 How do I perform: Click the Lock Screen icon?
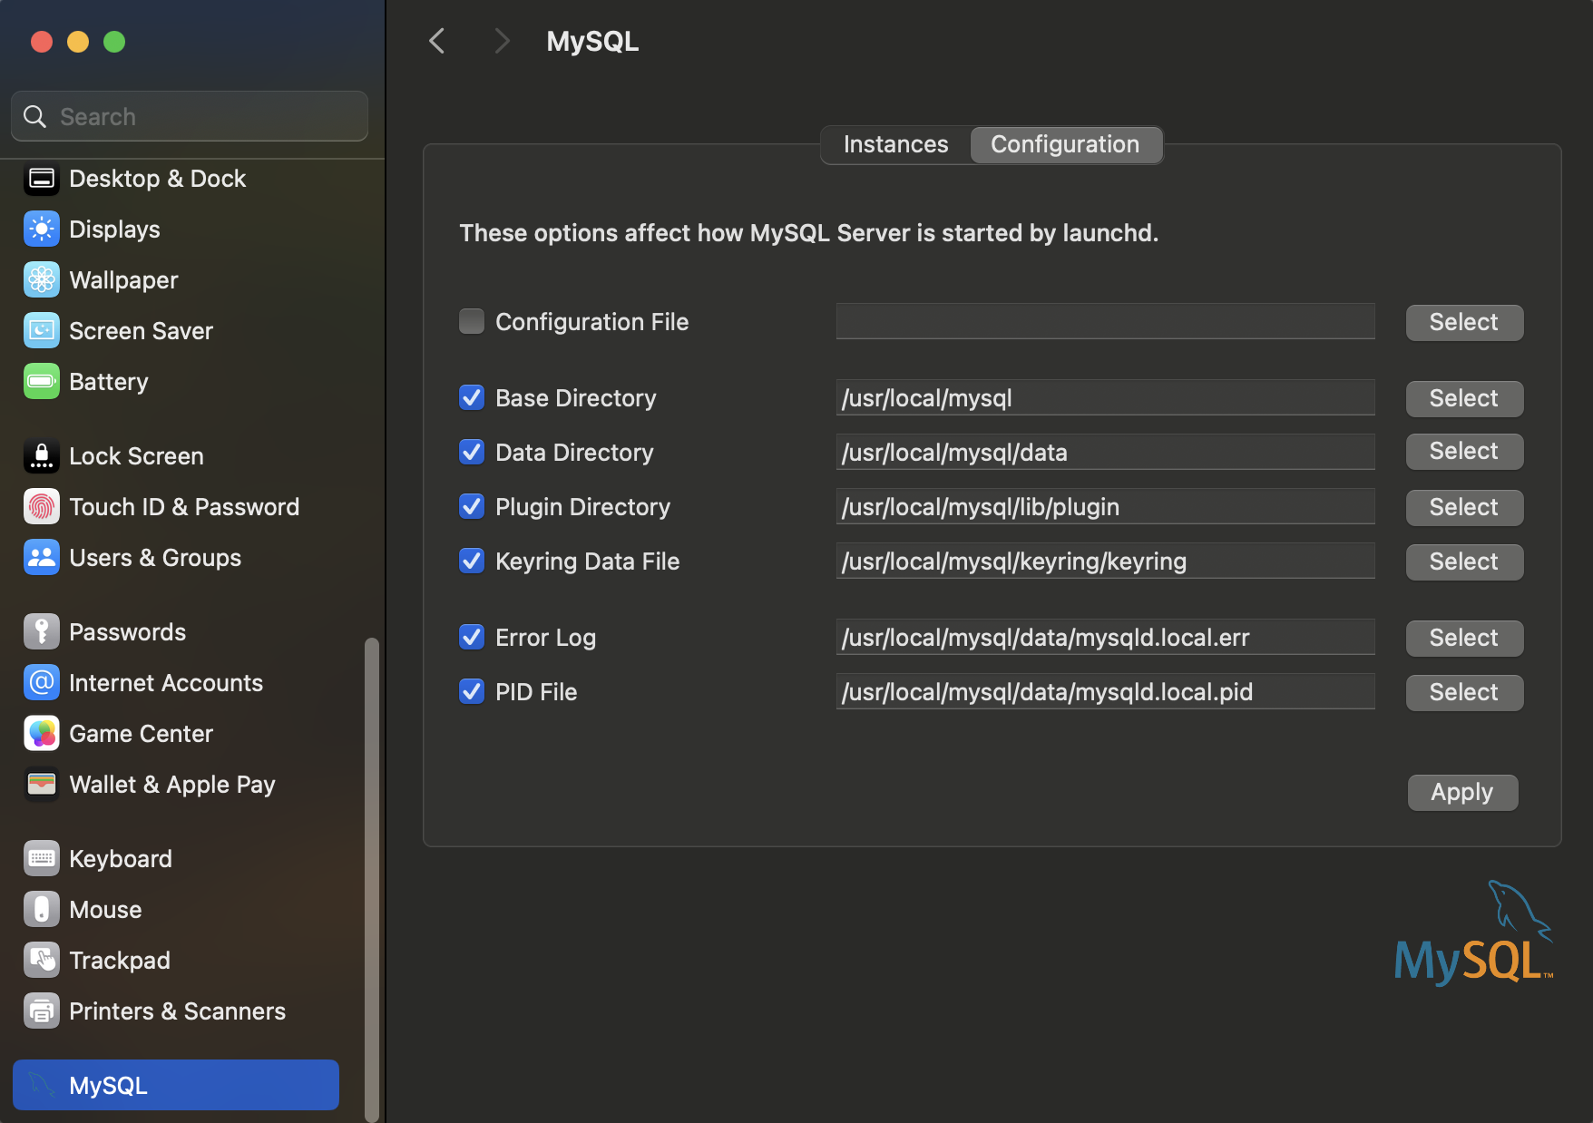(x=42, y=456)
